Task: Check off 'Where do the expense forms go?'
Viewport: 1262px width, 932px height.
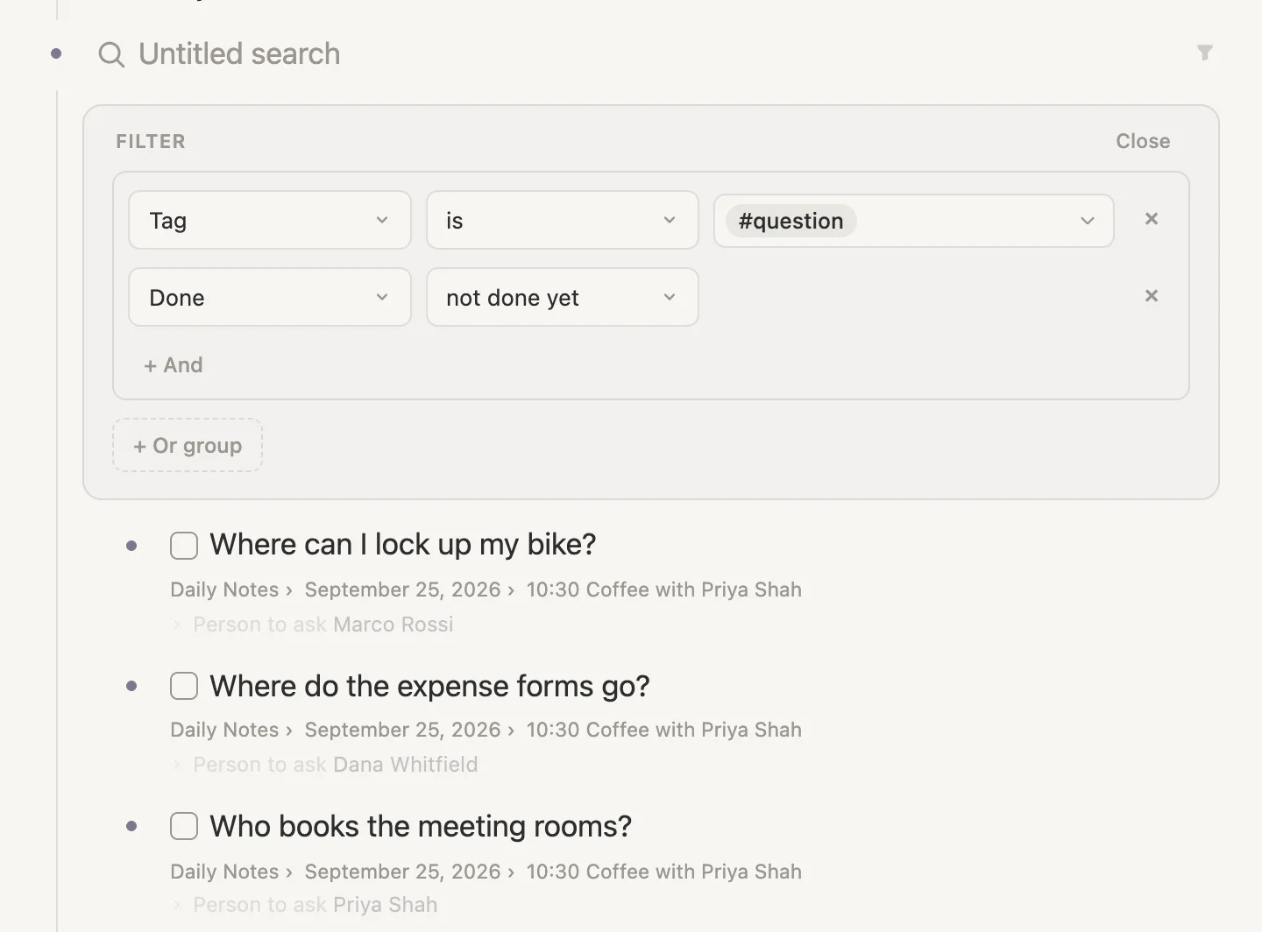Action: click(184, 686)
